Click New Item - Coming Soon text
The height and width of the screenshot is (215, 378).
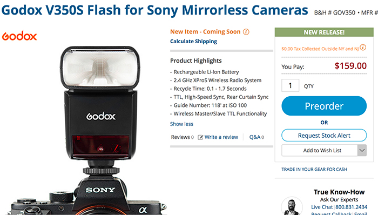(x=205, y=32)
